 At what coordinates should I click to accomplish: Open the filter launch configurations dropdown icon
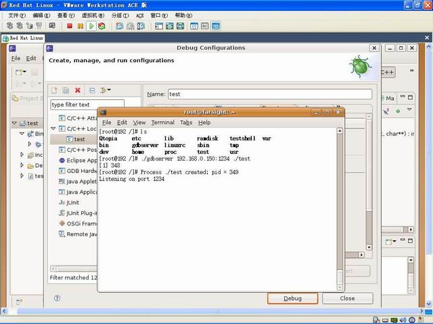click(x=106, y=90)
